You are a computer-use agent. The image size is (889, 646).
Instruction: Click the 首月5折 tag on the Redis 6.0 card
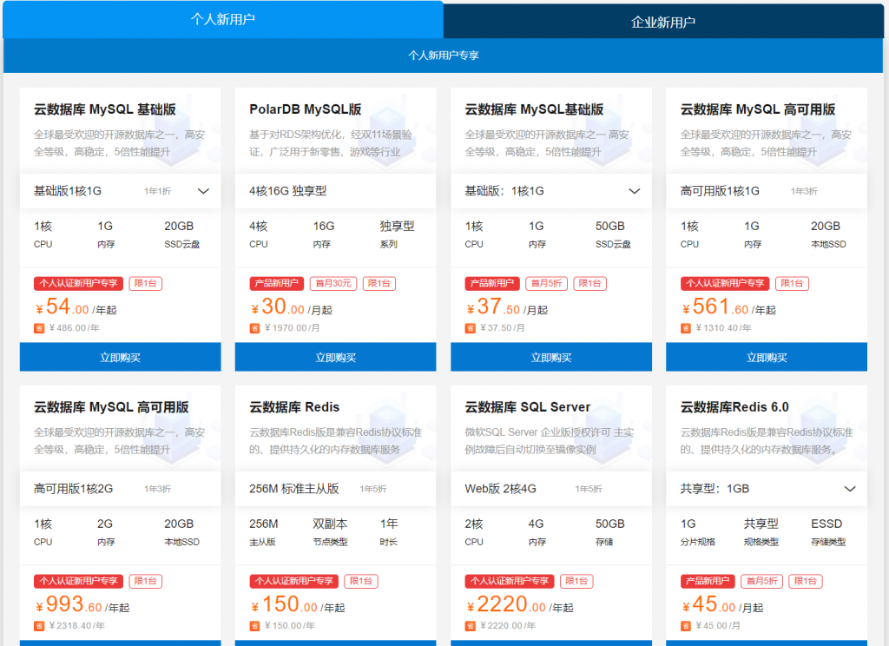[762, 581]
